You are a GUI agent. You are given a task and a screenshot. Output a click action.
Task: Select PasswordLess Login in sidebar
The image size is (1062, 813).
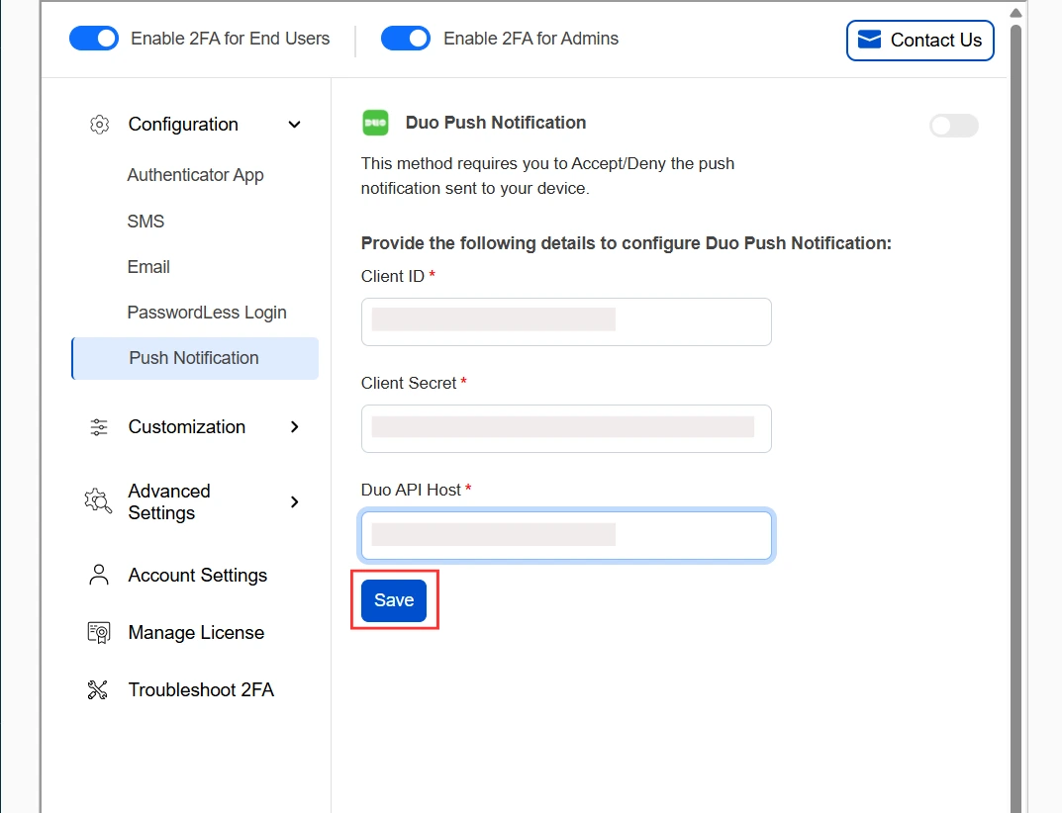coord(207,313)
